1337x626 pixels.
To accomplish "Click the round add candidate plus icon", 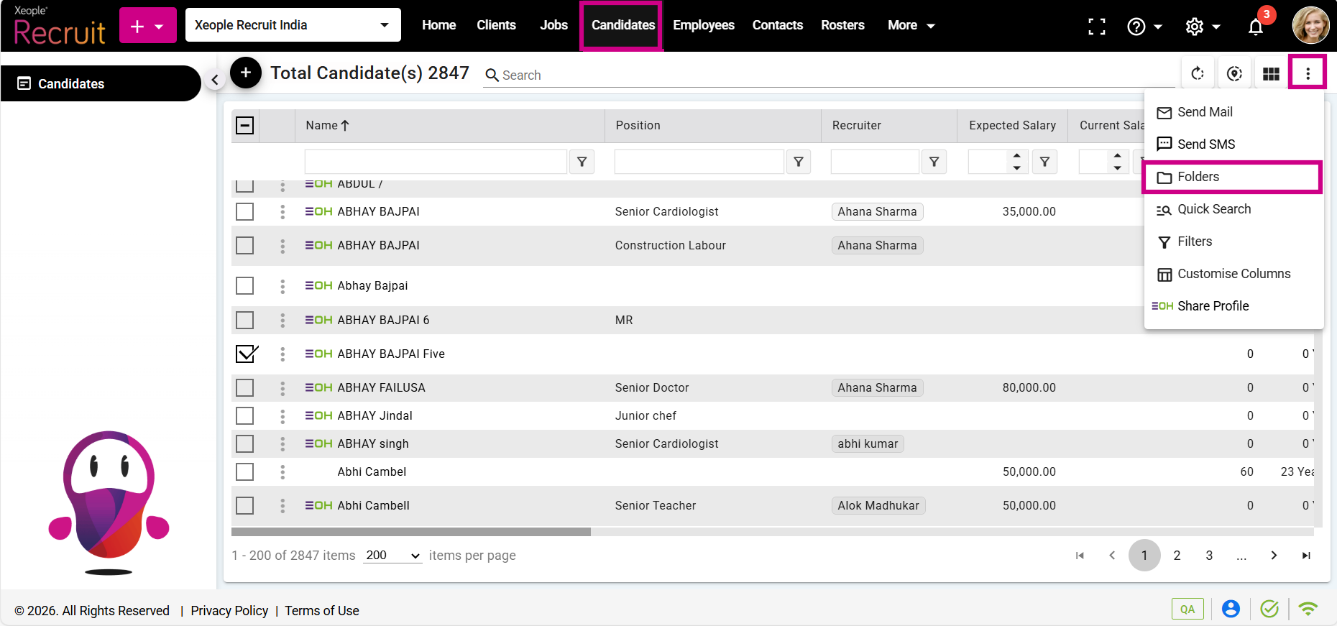I will pyautogui.click(x=246, y=73).
